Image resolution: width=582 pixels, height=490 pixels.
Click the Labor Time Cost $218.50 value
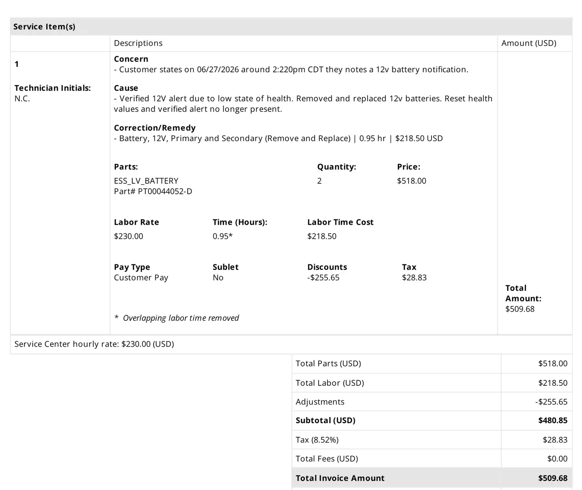point(322,237)
